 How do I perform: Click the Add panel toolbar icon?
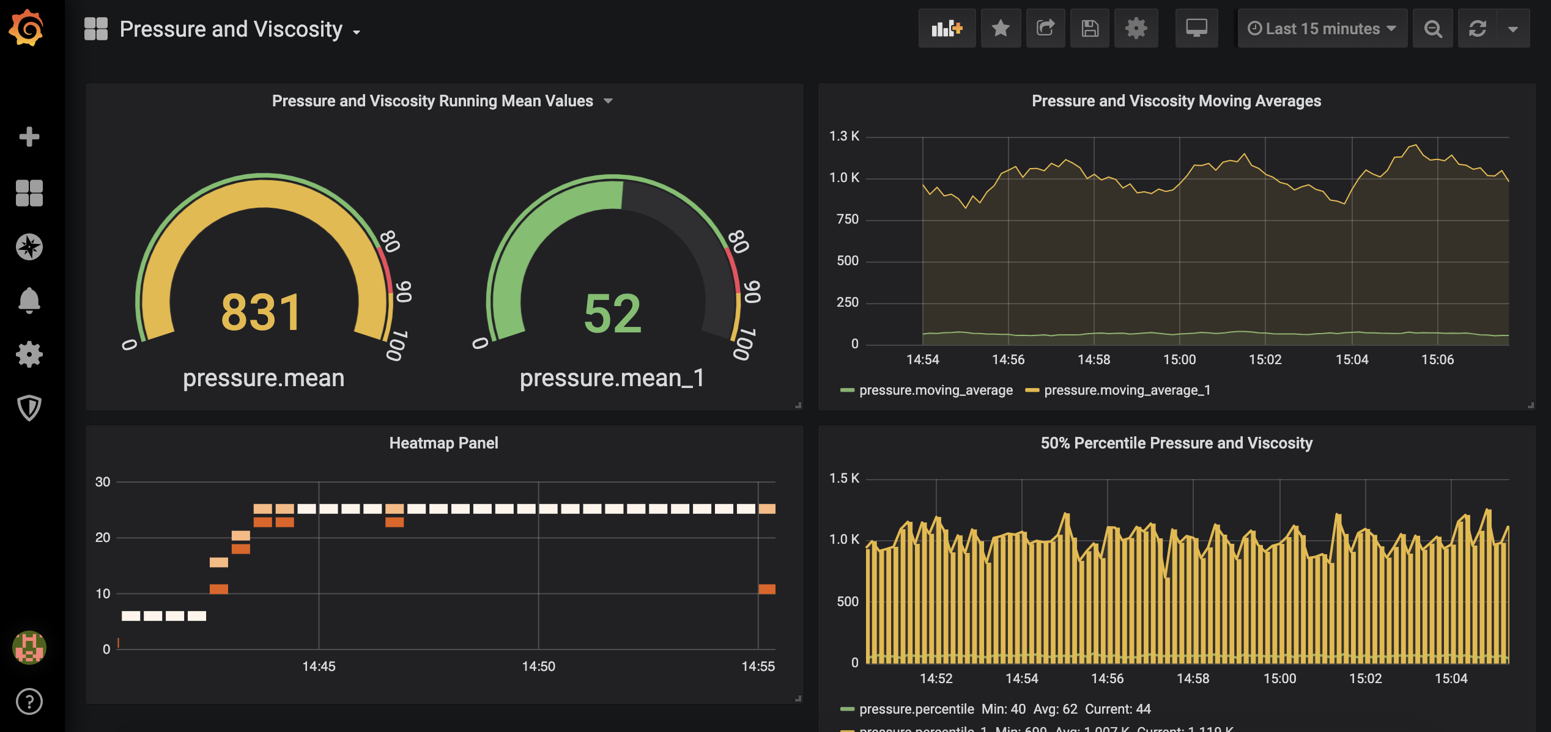tap(946, 28)
